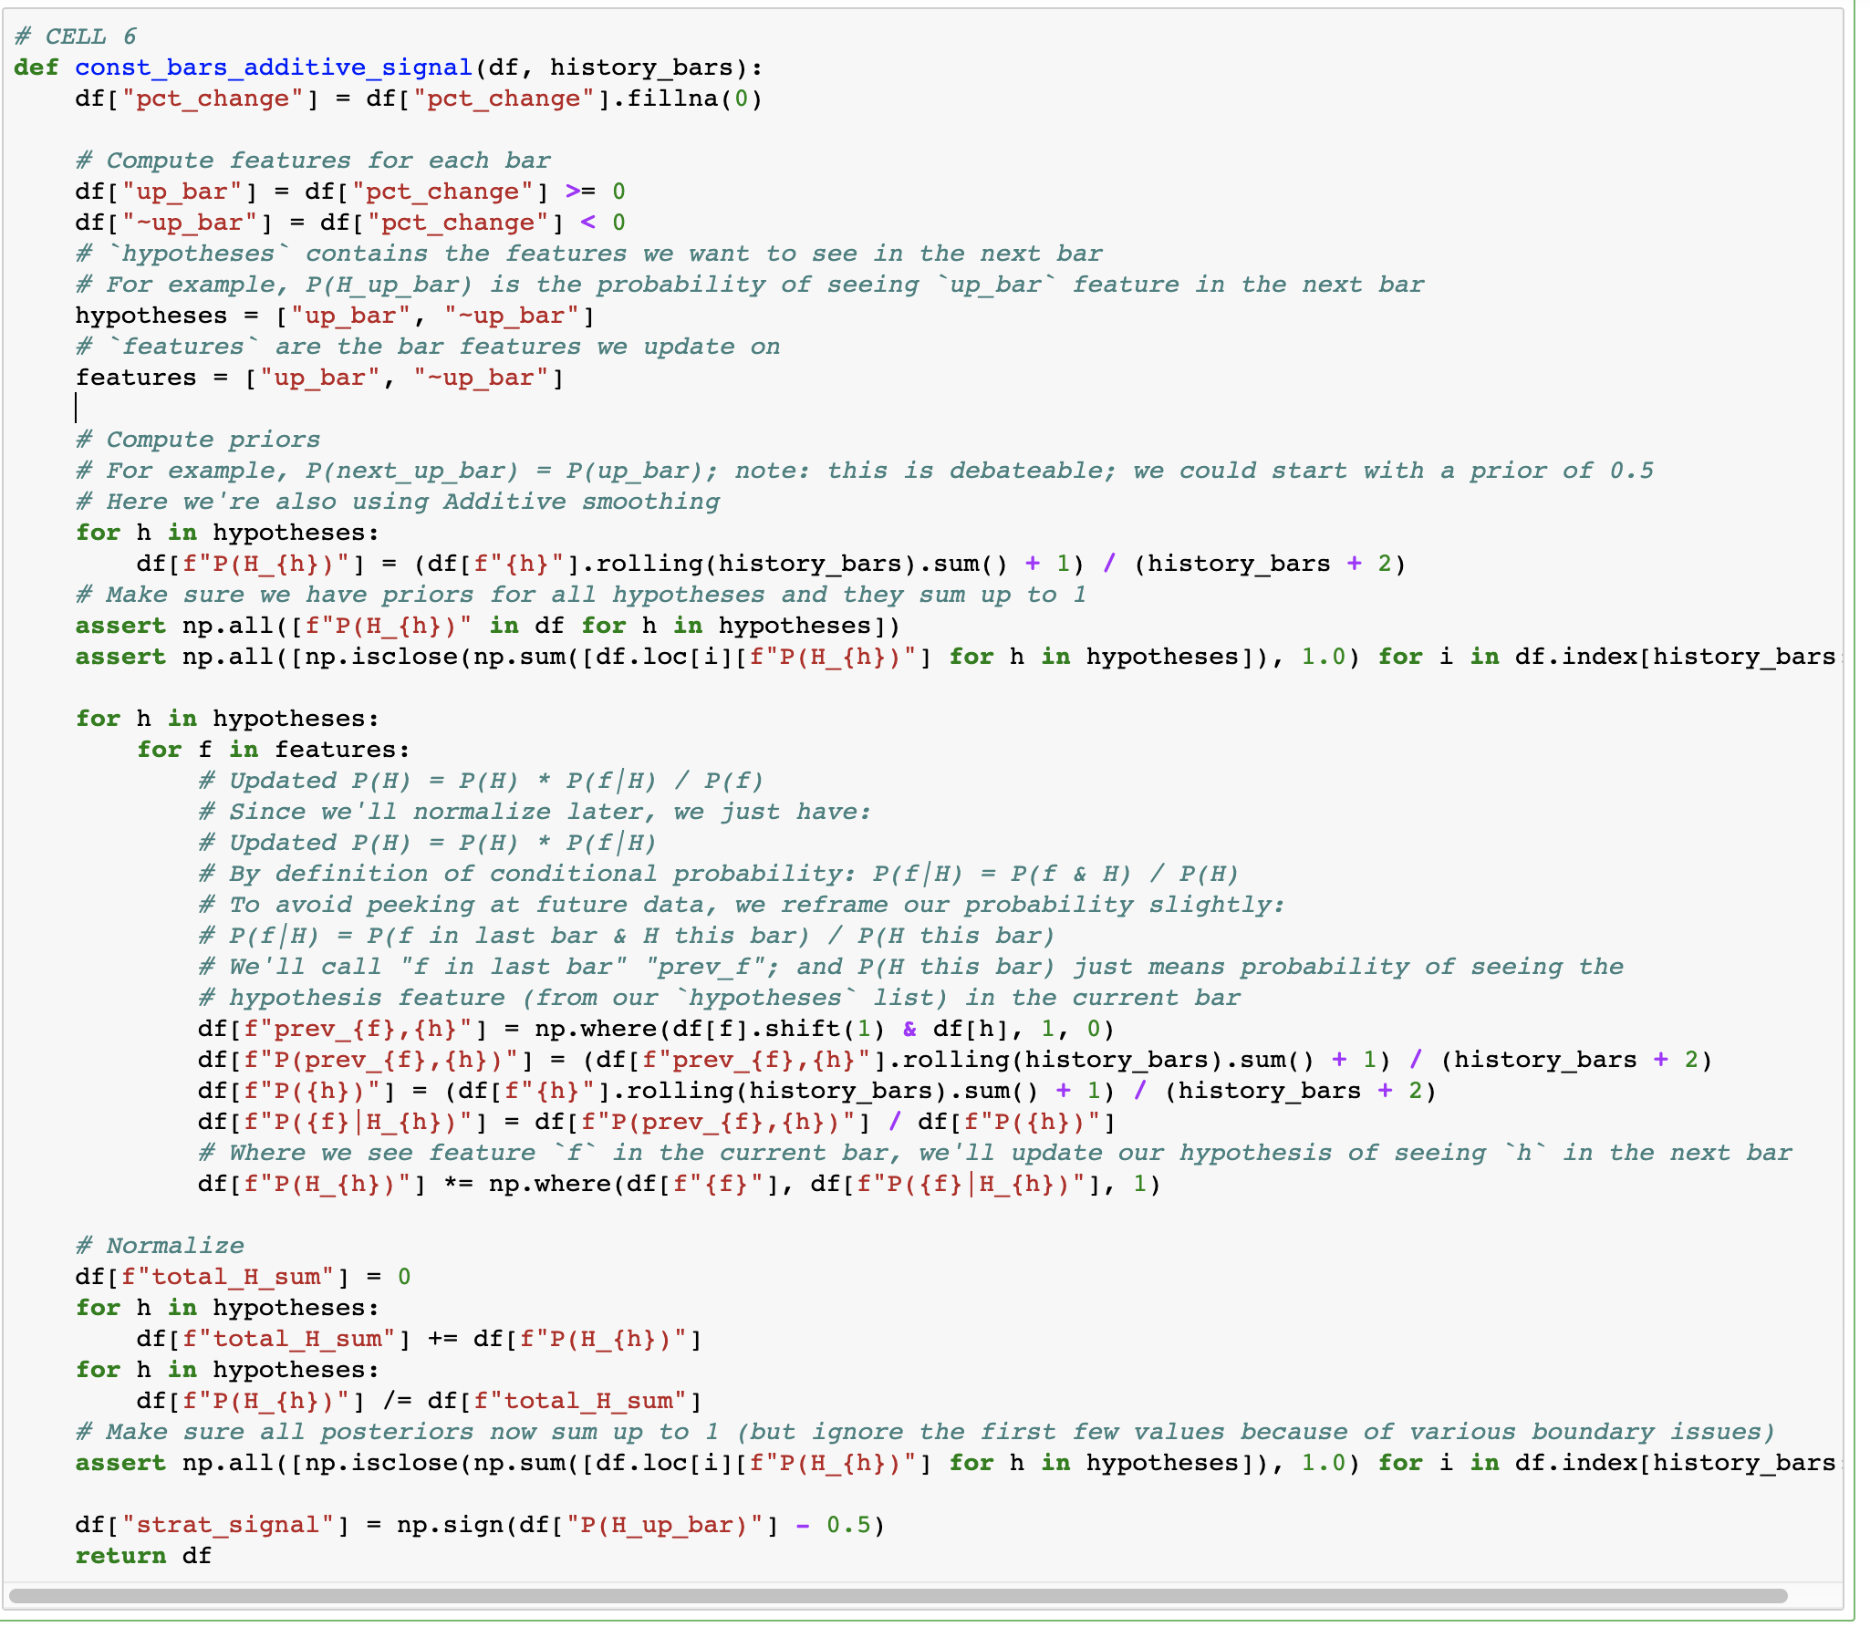Click np.where in the prev_{f},{h} assignment

[595, 1029]
